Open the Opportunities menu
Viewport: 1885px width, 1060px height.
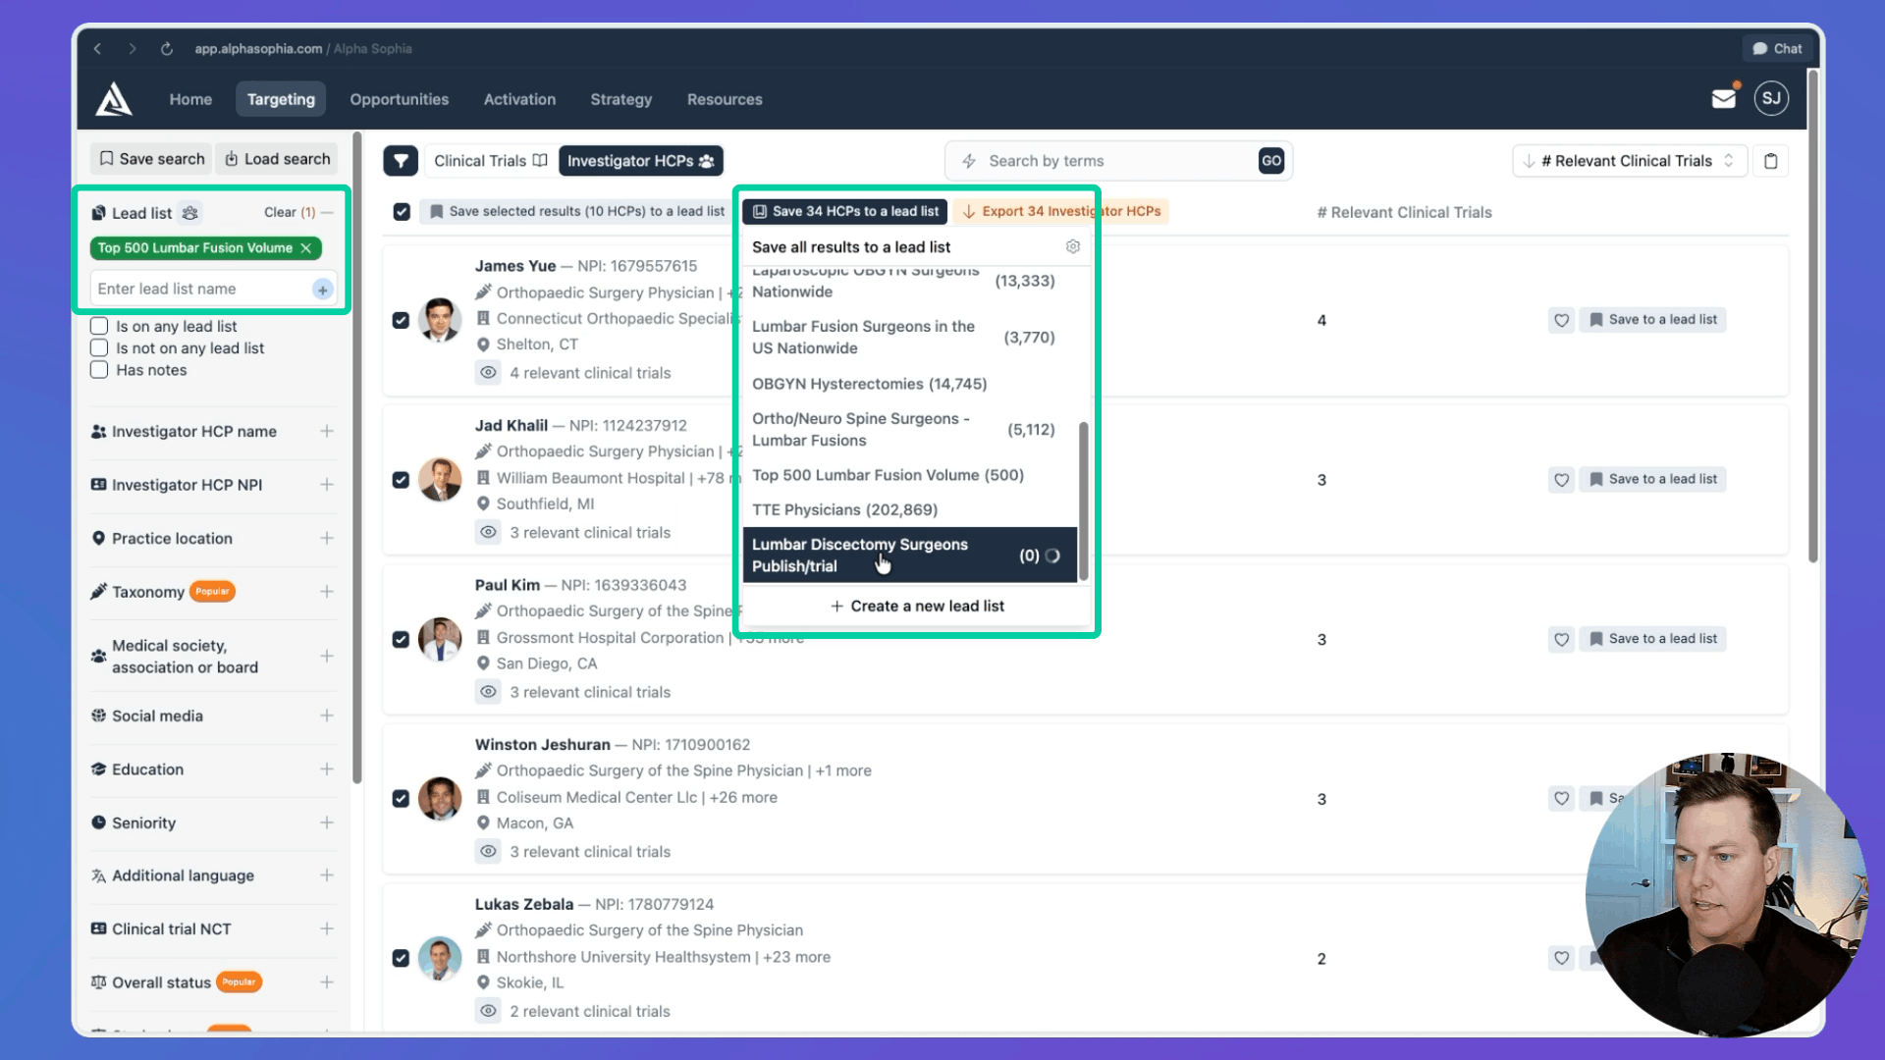pyautogui.click(x=399, y=99)
